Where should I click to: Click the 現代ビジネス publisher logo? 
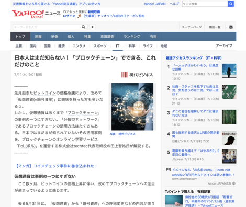137,75
